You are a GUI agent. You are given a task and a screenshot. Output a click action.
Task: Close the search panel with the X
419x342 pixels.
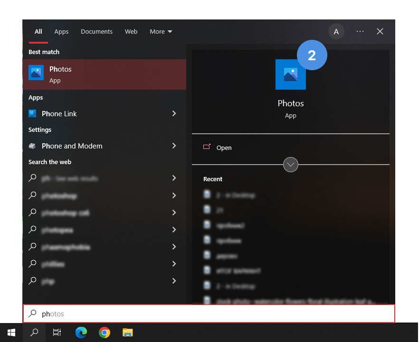pos(380,31)
